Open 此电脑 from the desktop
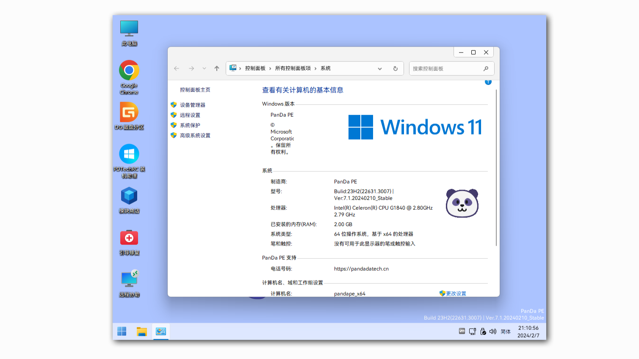 tap(129, 30)
